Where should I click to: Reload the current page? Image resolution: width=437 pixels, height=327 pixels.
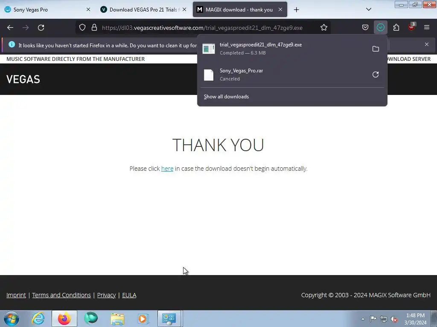(41, 28)
